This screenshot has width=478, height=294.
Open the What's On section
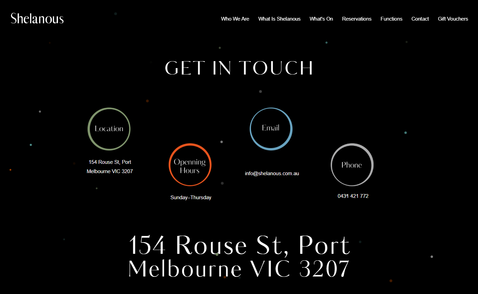321,19
